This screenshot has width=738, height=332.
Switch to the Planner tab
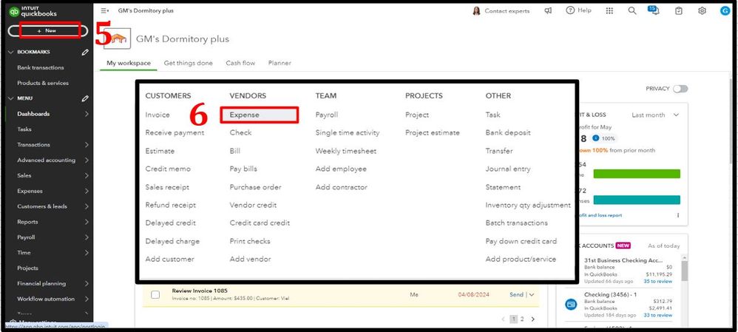(280, 63)
